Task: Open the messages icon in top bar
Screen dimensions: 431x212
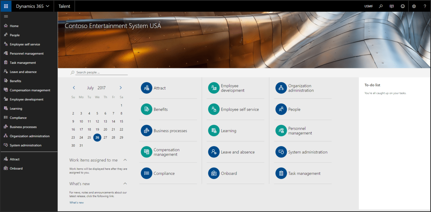Action: (392, 6)
